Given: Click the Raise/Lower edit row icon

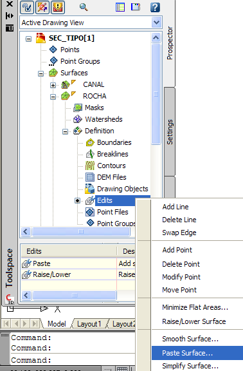Looking at the screenshot, I should coord(26,274).
